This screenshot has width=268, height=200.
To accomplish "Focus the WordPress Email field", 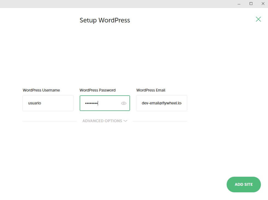I will tap(162, 103).
